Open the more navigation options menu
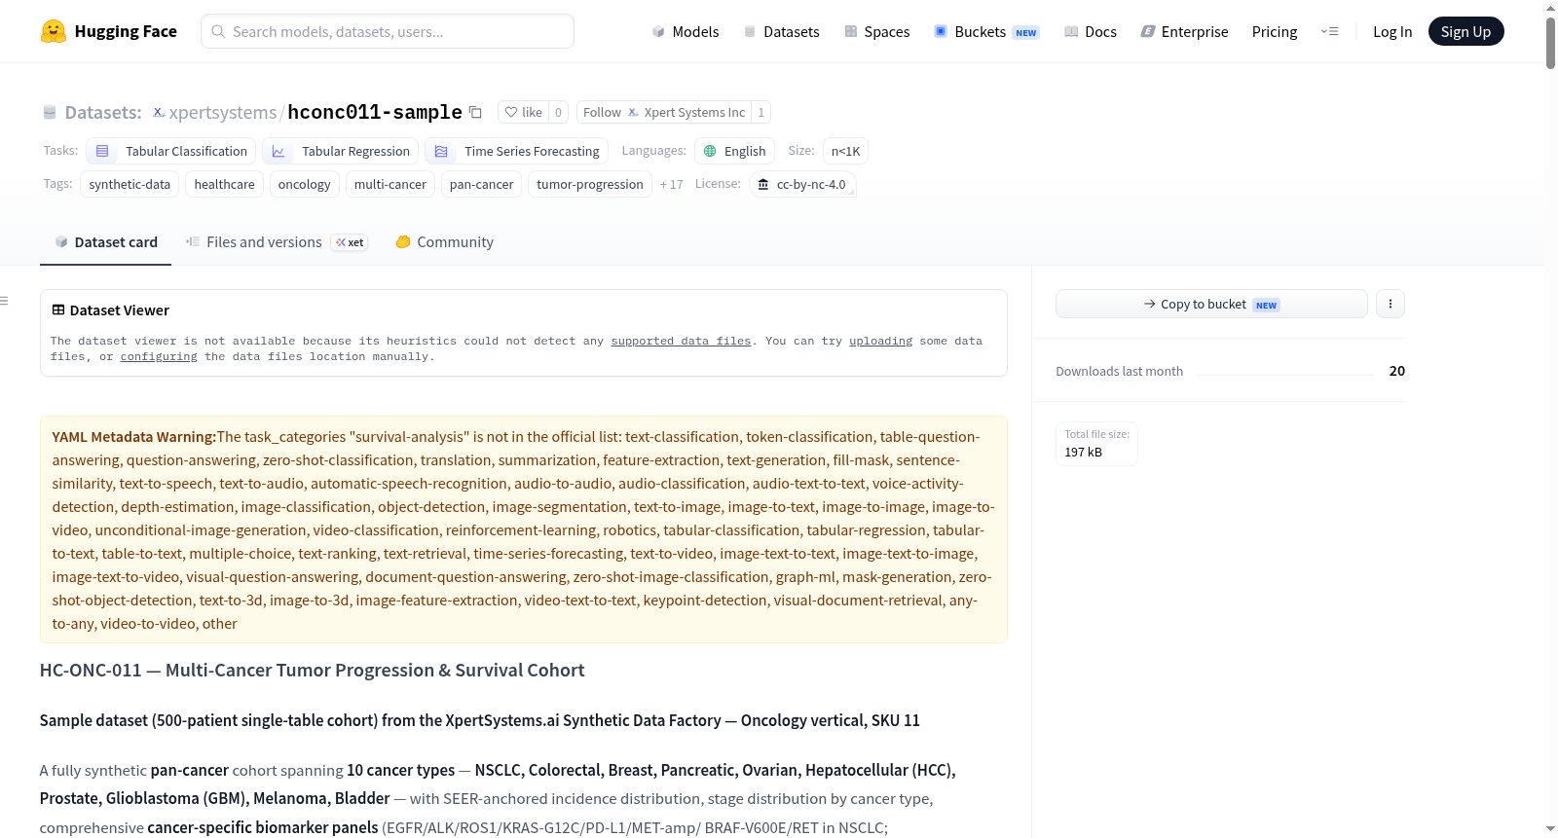This screenshot has height=838, width=1558. click(x=1329, y=31)
